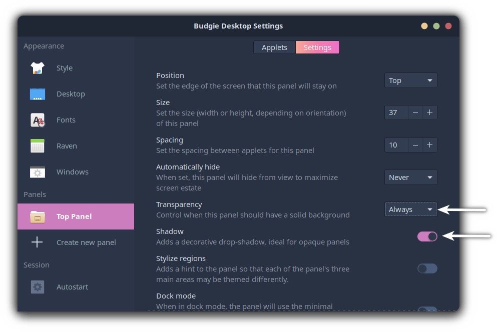The image size is (497, 332).
Task: Open the Position dropdown set to Top
Action: pyautogui.click(x=410, y=80)
